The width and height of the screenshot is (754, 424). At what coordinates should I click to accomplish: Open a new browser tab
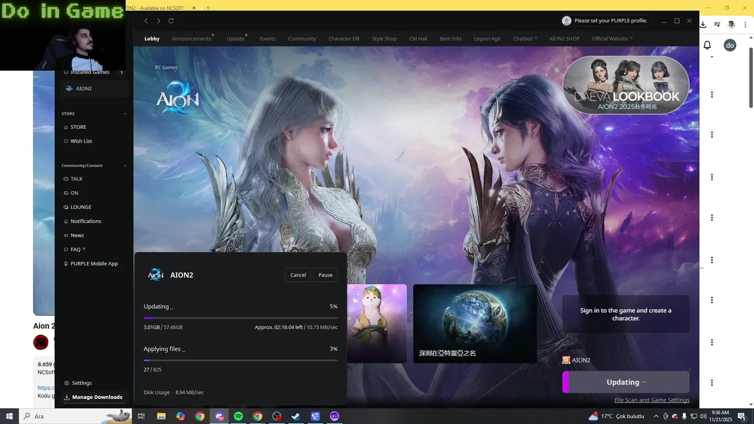pos(208,8)
